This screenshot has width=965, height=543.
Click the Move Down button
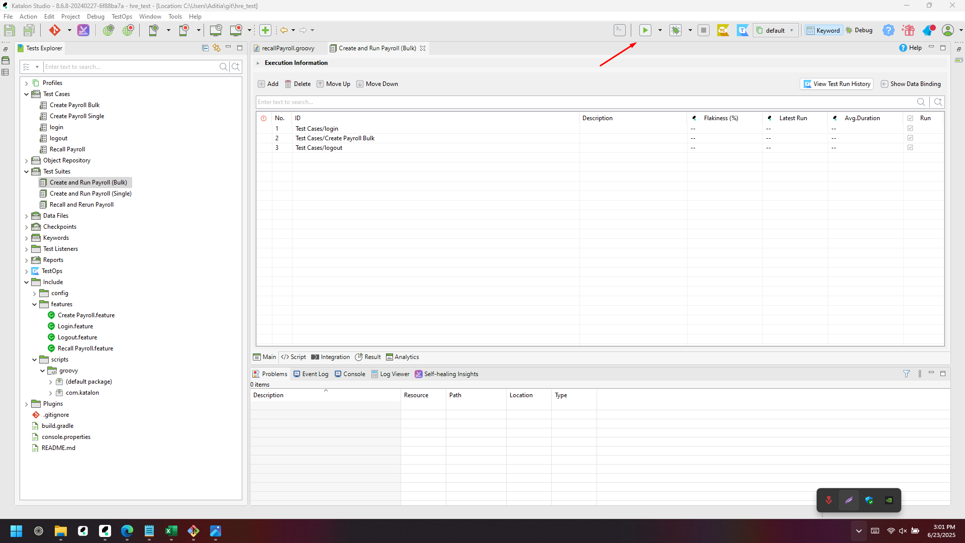(377, 84)
